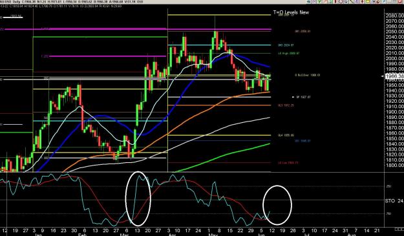Click the 31 date axis label

click(x=345, y=231)
